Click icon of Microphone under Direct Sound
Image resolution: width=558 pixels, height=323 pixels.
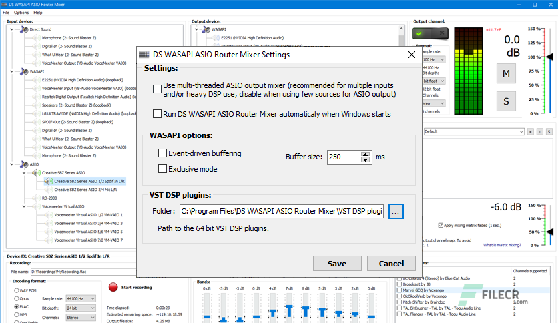pyautogui.click(x=36, y=38)
